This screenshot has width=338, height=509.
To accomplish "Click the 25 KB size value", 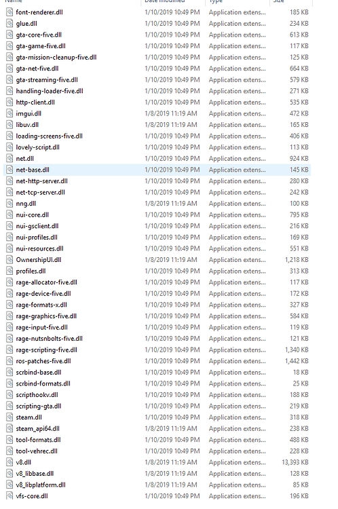I will coord(301,383).
